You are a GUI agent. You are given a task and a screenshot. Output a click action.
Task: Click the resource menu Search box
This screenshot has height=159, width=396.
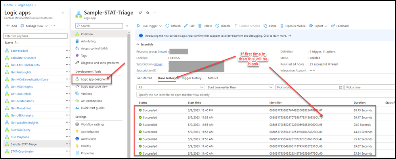point(99,26)
